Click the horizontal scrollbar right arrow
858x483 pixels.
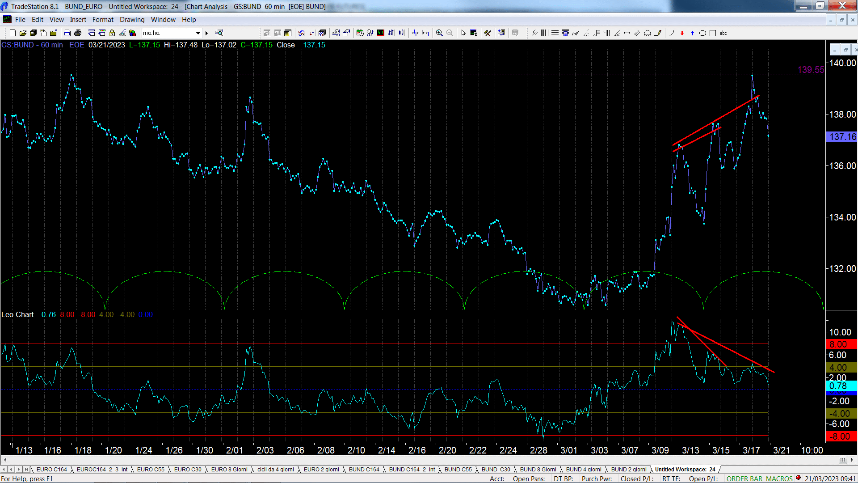coord(853,460)
